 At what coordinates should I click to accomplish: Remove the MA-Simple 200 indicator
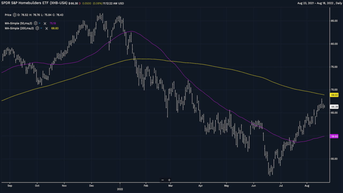pyautogui.click(x=46, y=28)
